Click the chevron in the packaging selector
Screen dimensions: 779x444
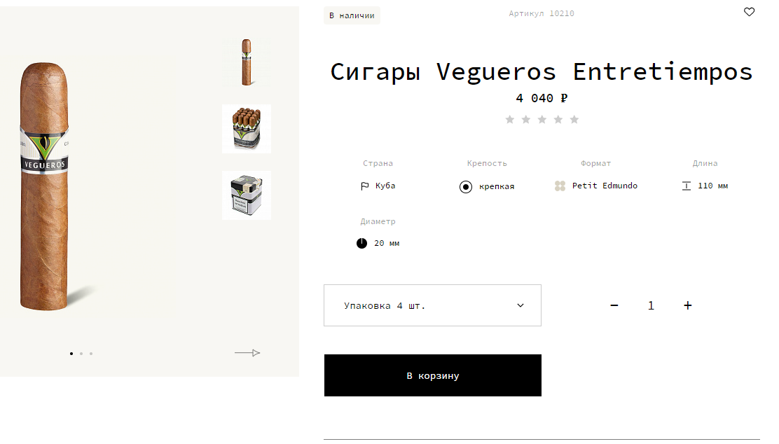click(x=521, y=305)
